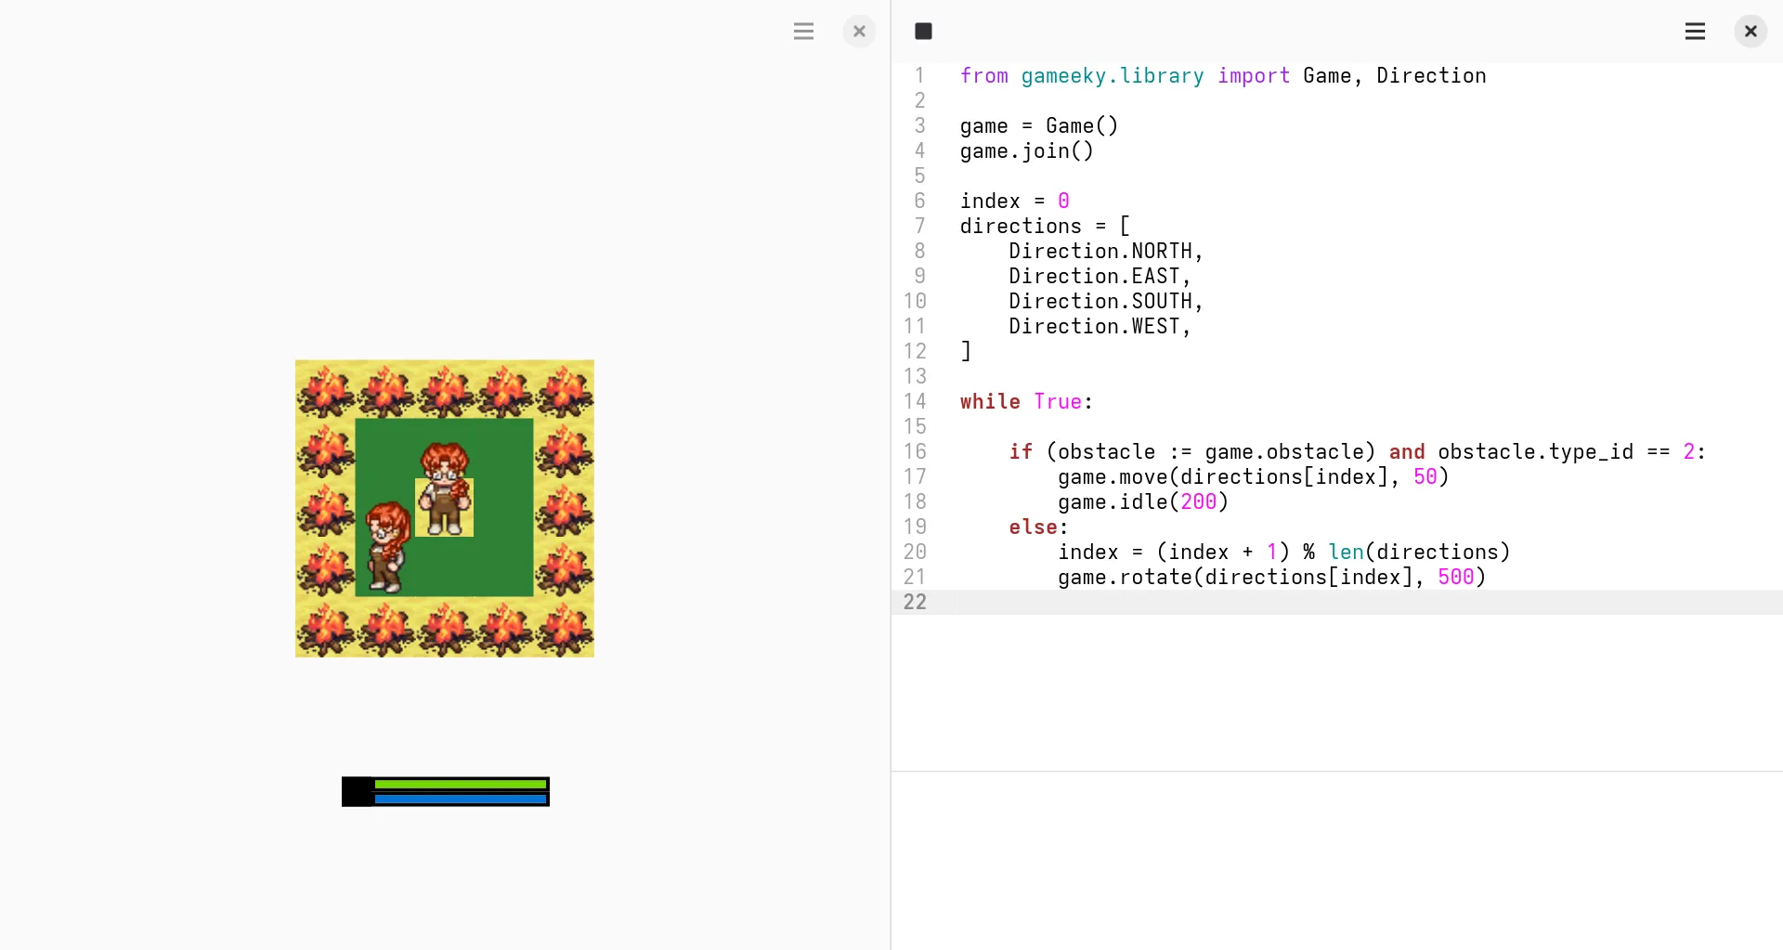Viewport: 1783px width, 950px height.
Task: Open the game view hamburger menu
Action: (x=803, y=32)
